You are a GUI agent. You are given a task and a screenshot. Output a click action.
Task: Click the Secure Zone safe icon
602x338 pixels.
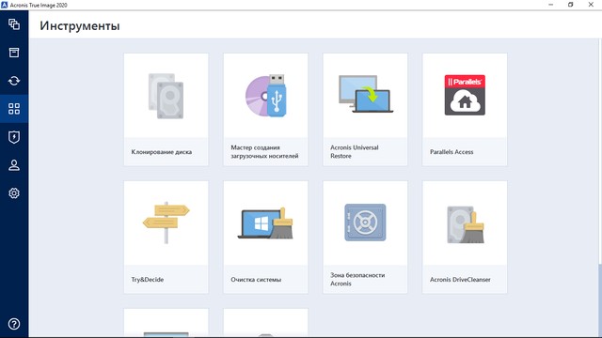[x=365, y=223]
